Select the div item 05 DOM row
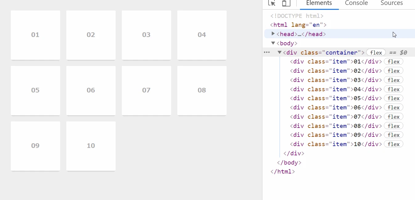The image size is (415, 200). coord(336,98)
